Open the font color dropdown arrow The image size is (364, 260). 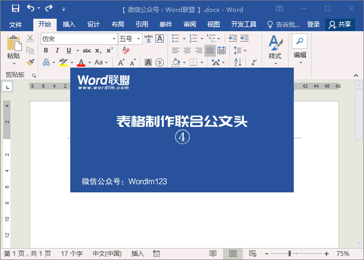[89, 62]
